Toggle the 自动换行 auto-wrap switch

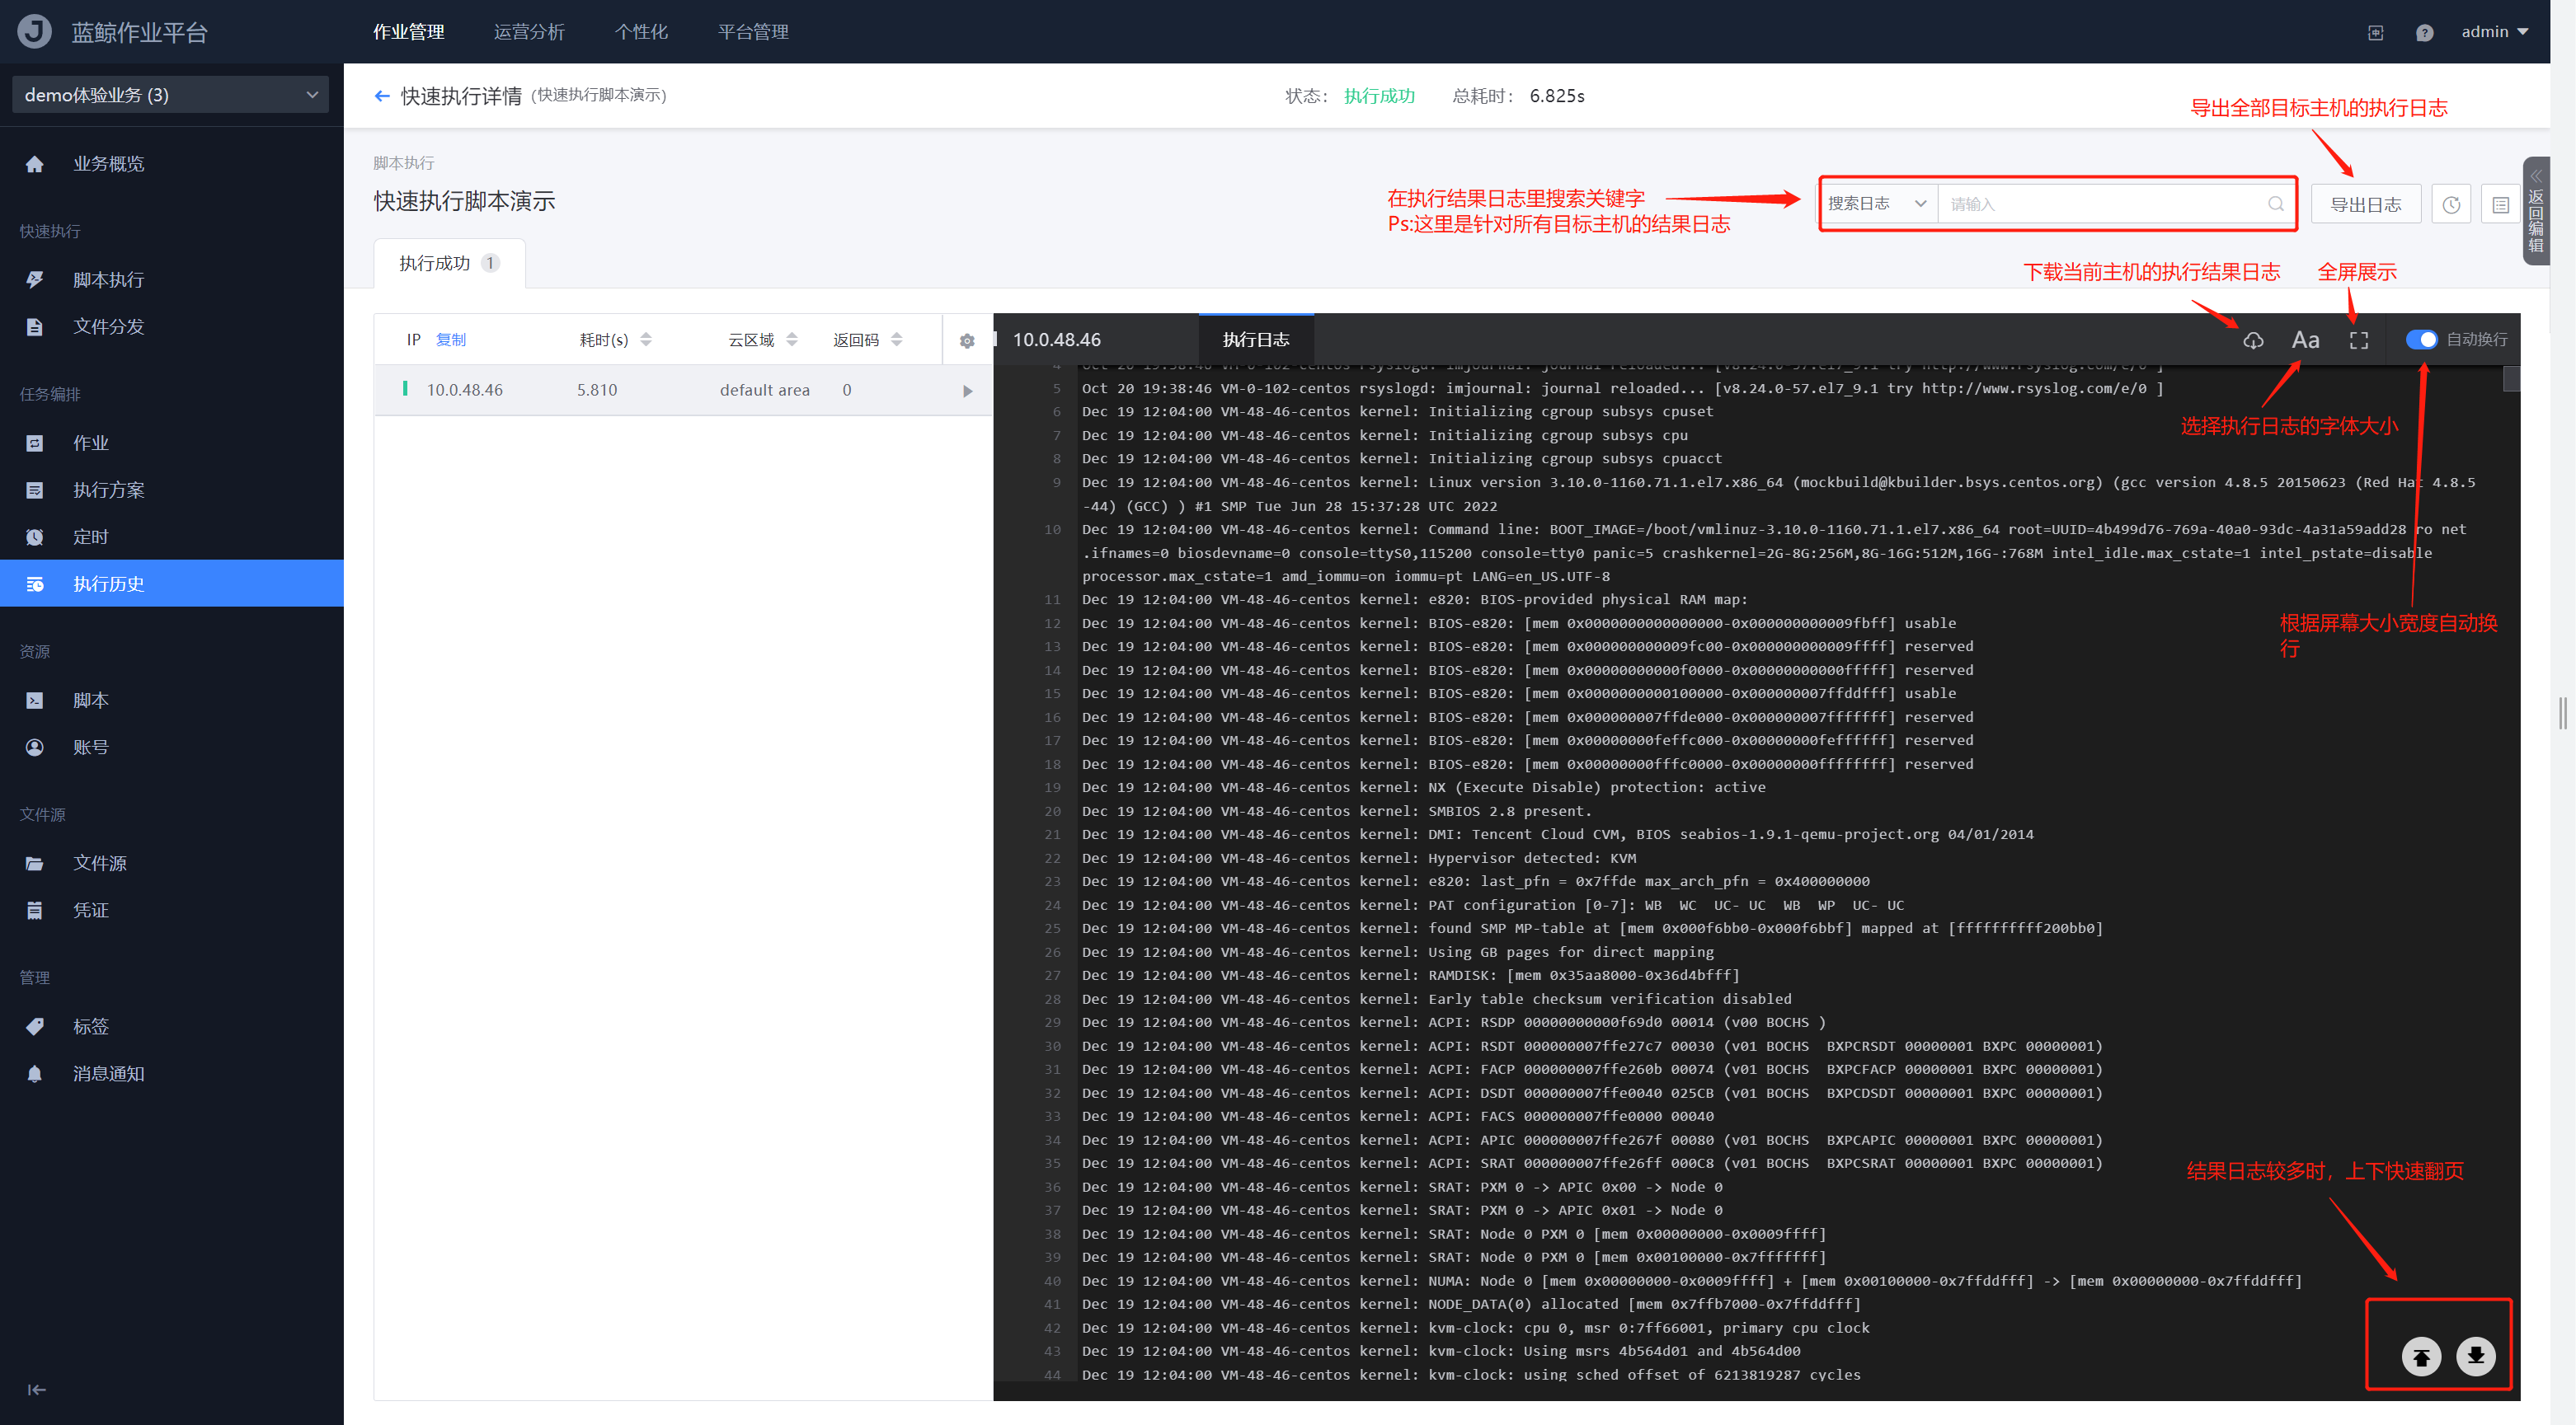[2421, 340]
